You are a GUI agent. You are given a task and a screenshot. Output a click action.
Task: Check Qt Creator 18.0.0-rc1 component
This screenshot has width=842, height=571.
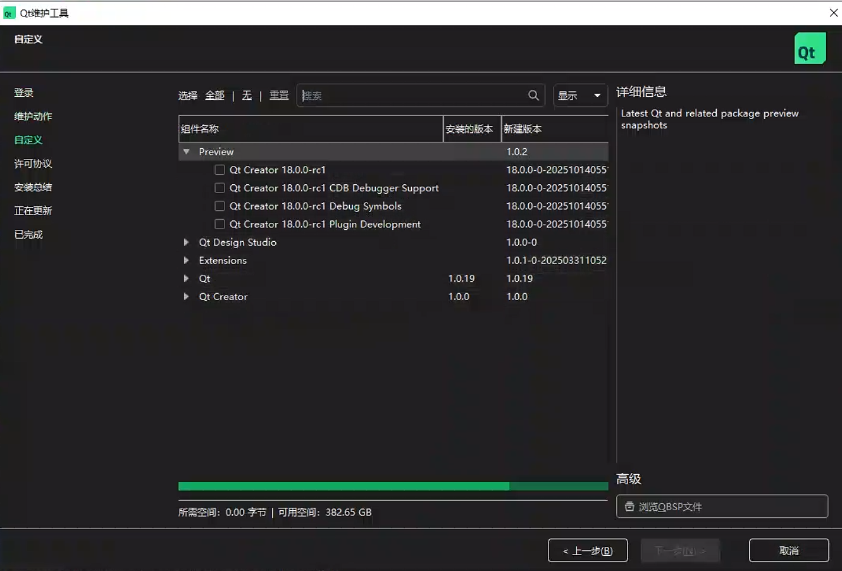[x=220, y=170]
